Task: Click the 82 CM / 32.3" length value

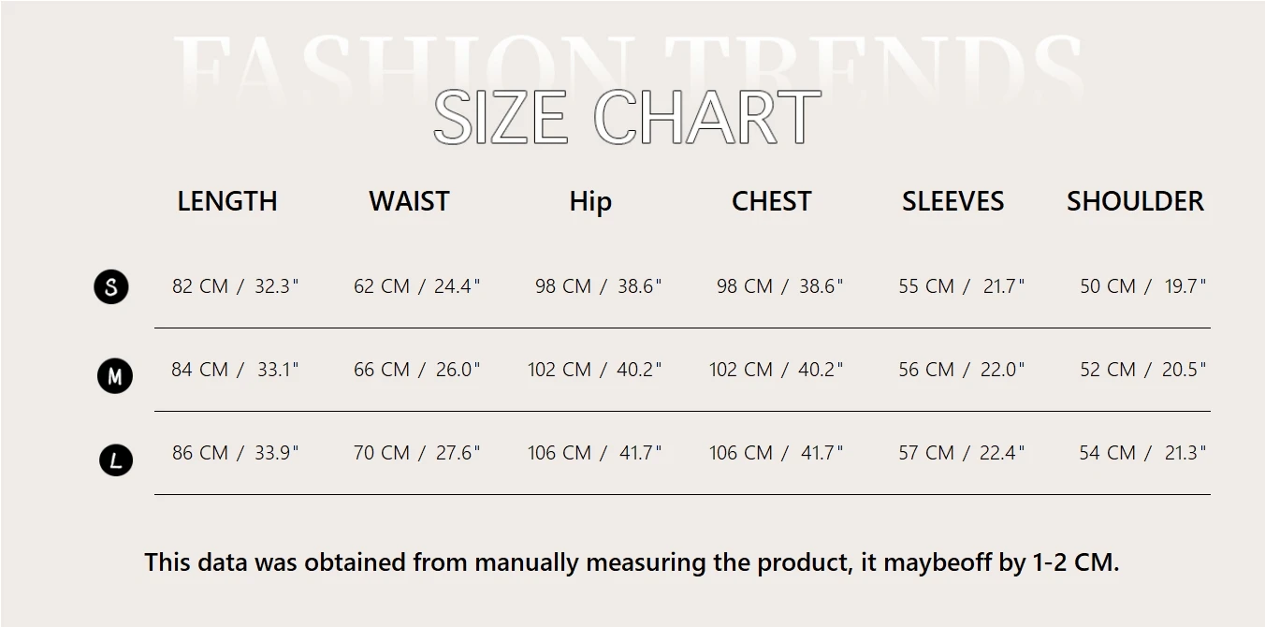Action: pyautogui.click(x=235, y=286)
